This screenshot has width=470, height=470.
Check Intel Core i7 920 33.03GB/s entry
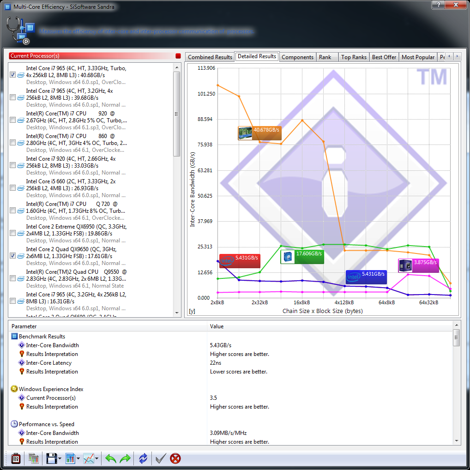tap(12, 165)
